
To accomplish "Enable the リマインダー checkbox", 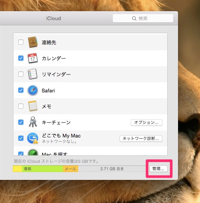I will pos(21,74).
